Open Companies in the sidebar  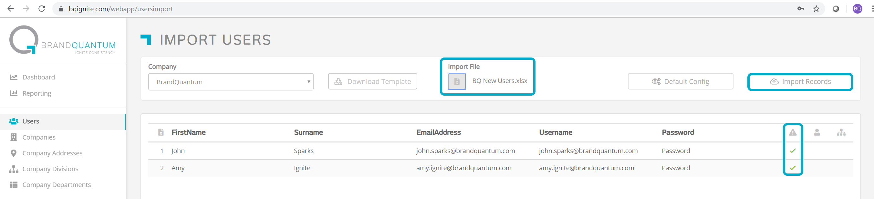click(x=39, y=137)
